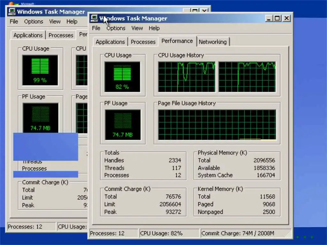Click Kernel Memory Paged 9068
Screen dimensions: 327x245
coord(269,204)
